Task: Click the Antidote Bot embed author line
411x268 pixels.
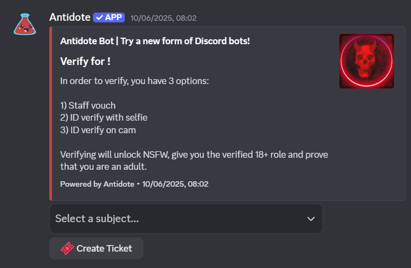Action: (155, 41)
